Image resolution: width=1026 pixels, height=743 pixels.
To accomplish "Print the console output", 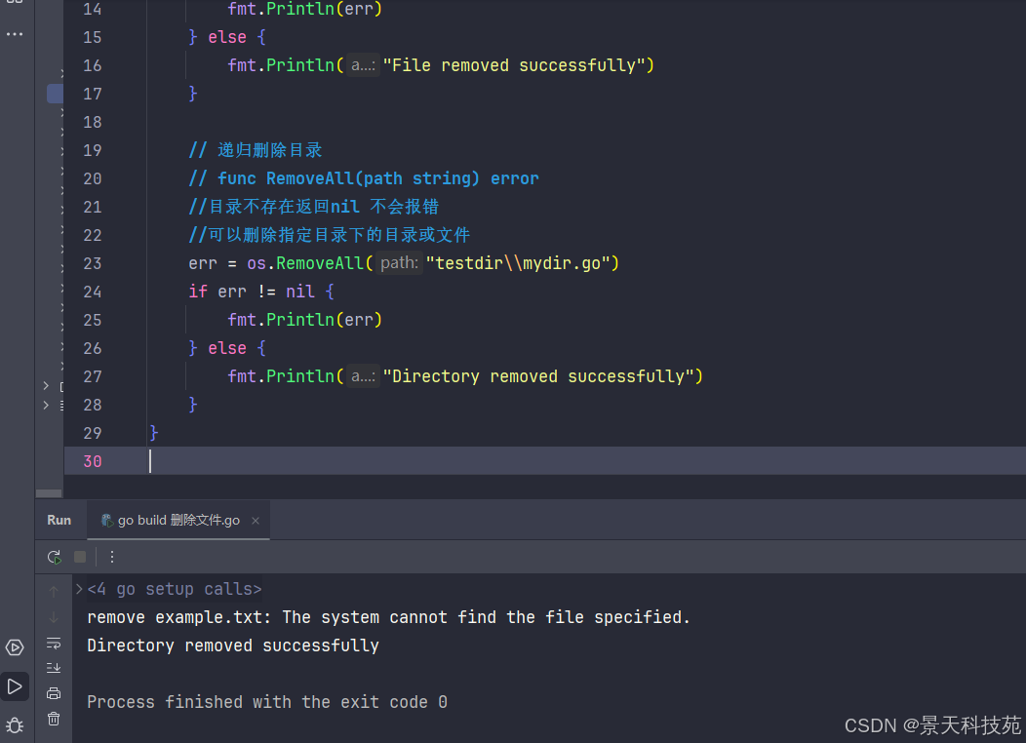I will click(x=54, y=693).
